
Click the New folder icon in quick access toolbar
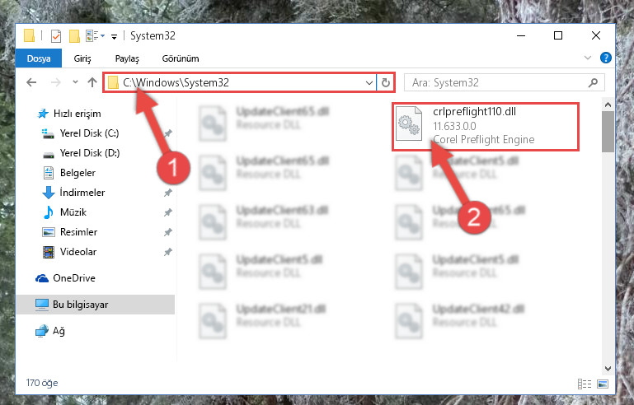coord(74,36)
